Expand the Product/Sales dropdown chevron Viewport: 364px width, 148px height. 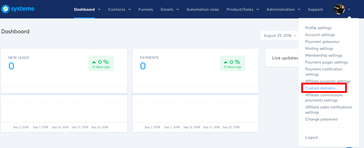click(x=258, y=9)
